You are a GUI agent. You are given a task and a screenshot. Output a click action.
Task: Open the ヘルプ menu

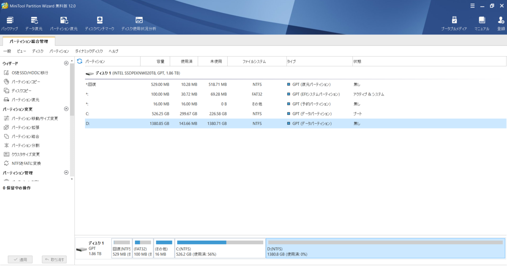point(113,51)
